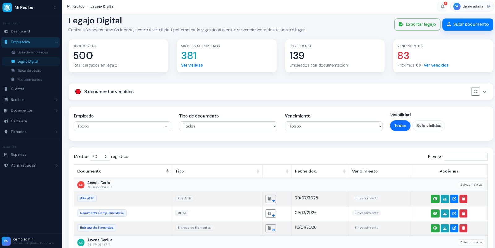Open the Empleado filter dropdown
495x248 pixels.
[123, 126]
